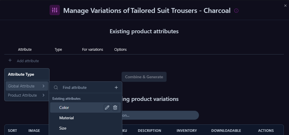Image resolution: width=289 pixels, height=135 pixels.
Task: Click the info icon after Charcoal
Action: [236, 11]
